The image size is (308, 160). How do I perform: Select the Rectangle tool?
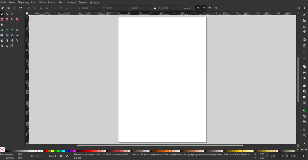click(x=2, y=19)
